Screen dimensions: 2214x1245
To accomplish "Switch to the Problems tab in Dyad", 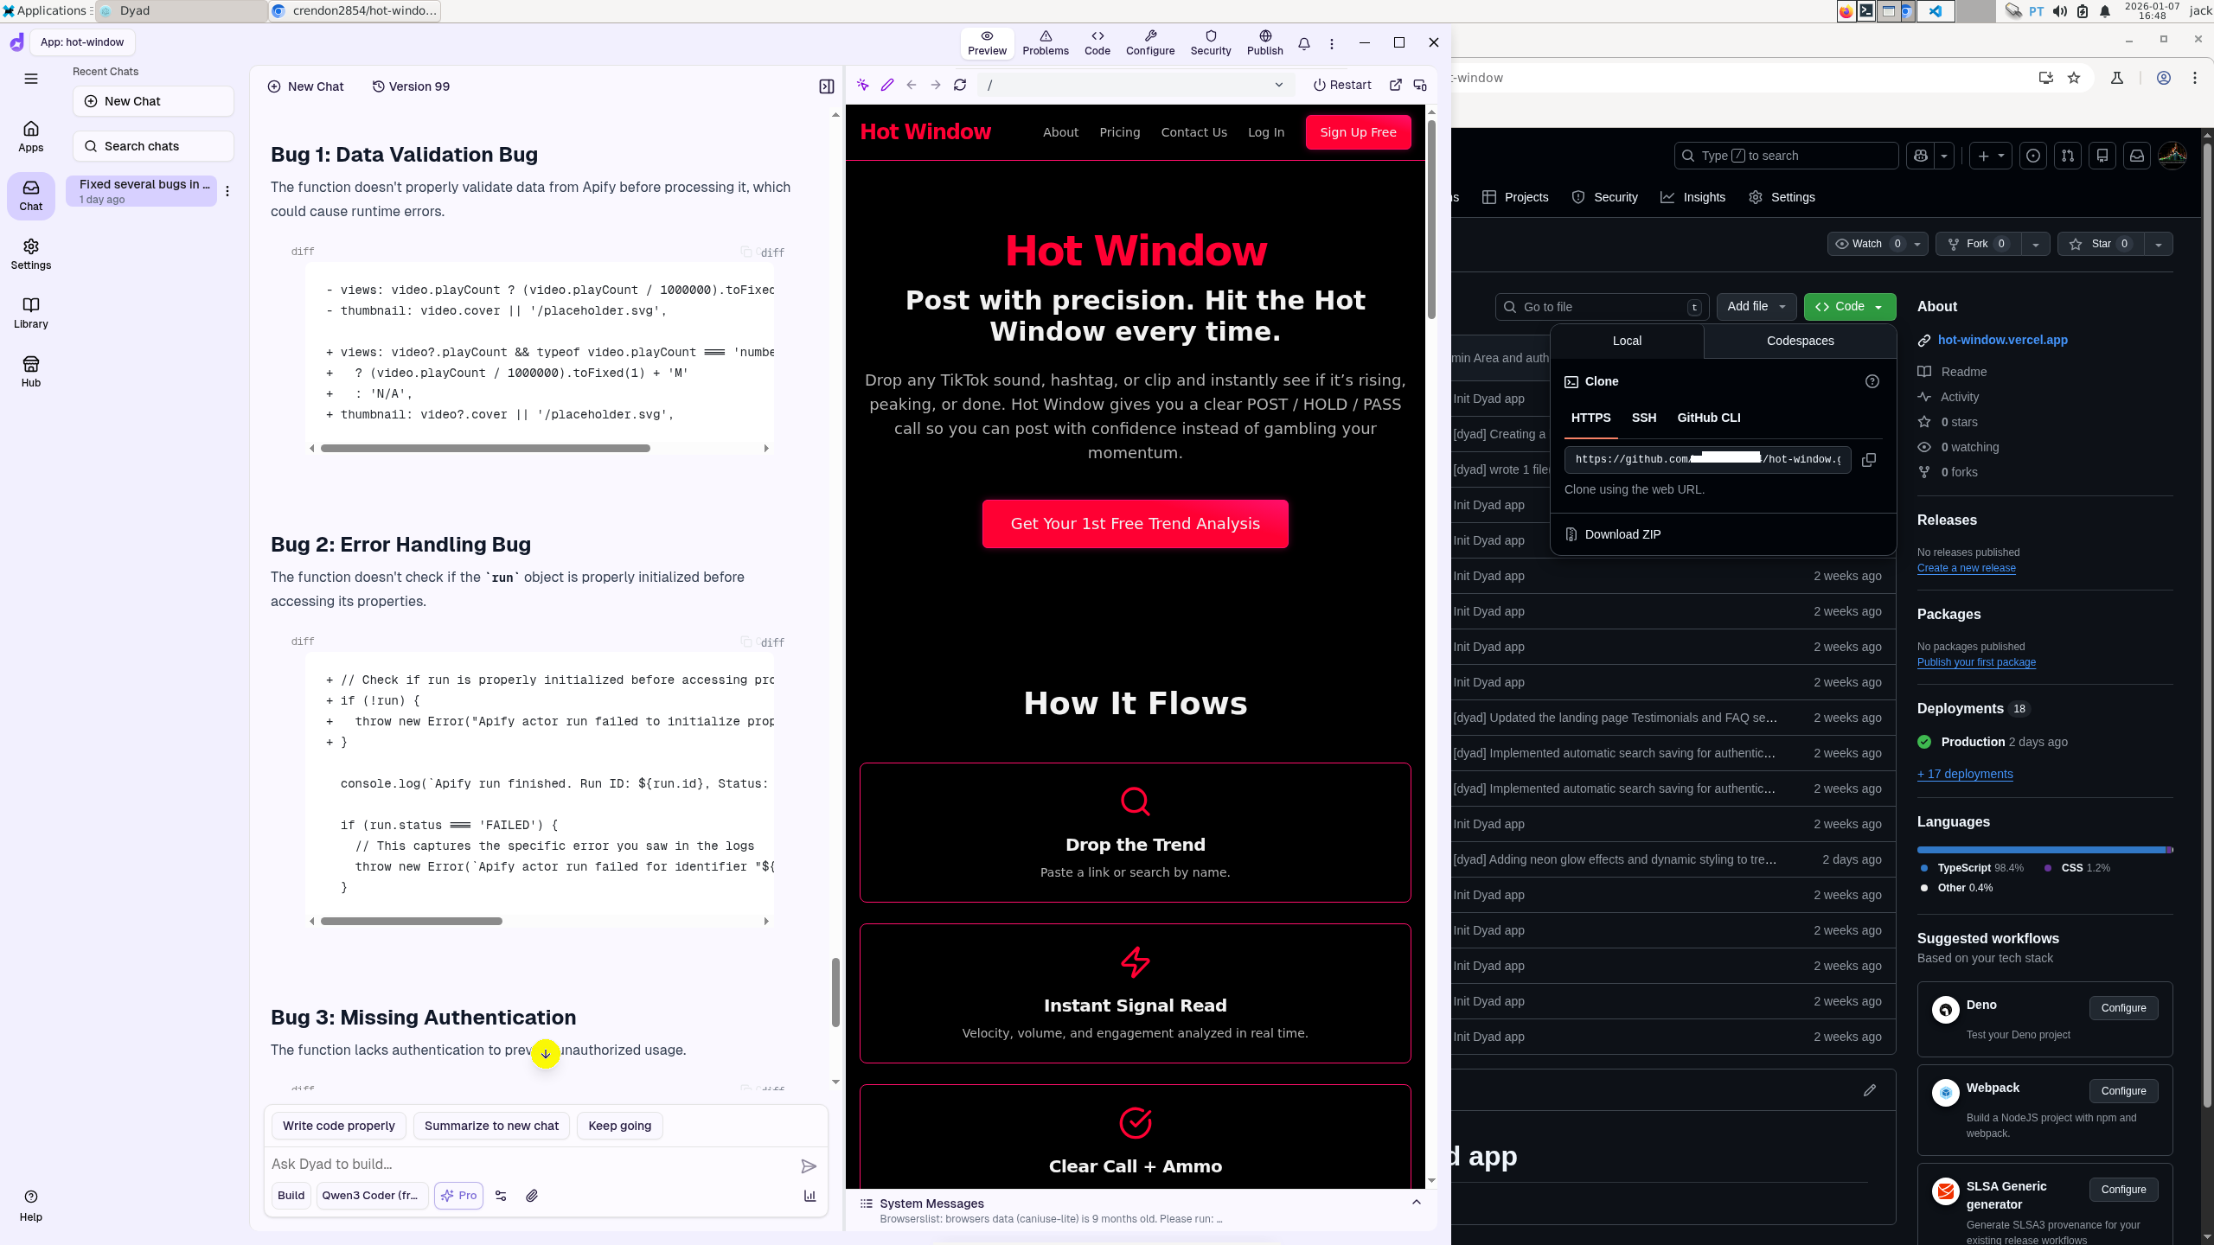I will click(x=1046, y=42).
